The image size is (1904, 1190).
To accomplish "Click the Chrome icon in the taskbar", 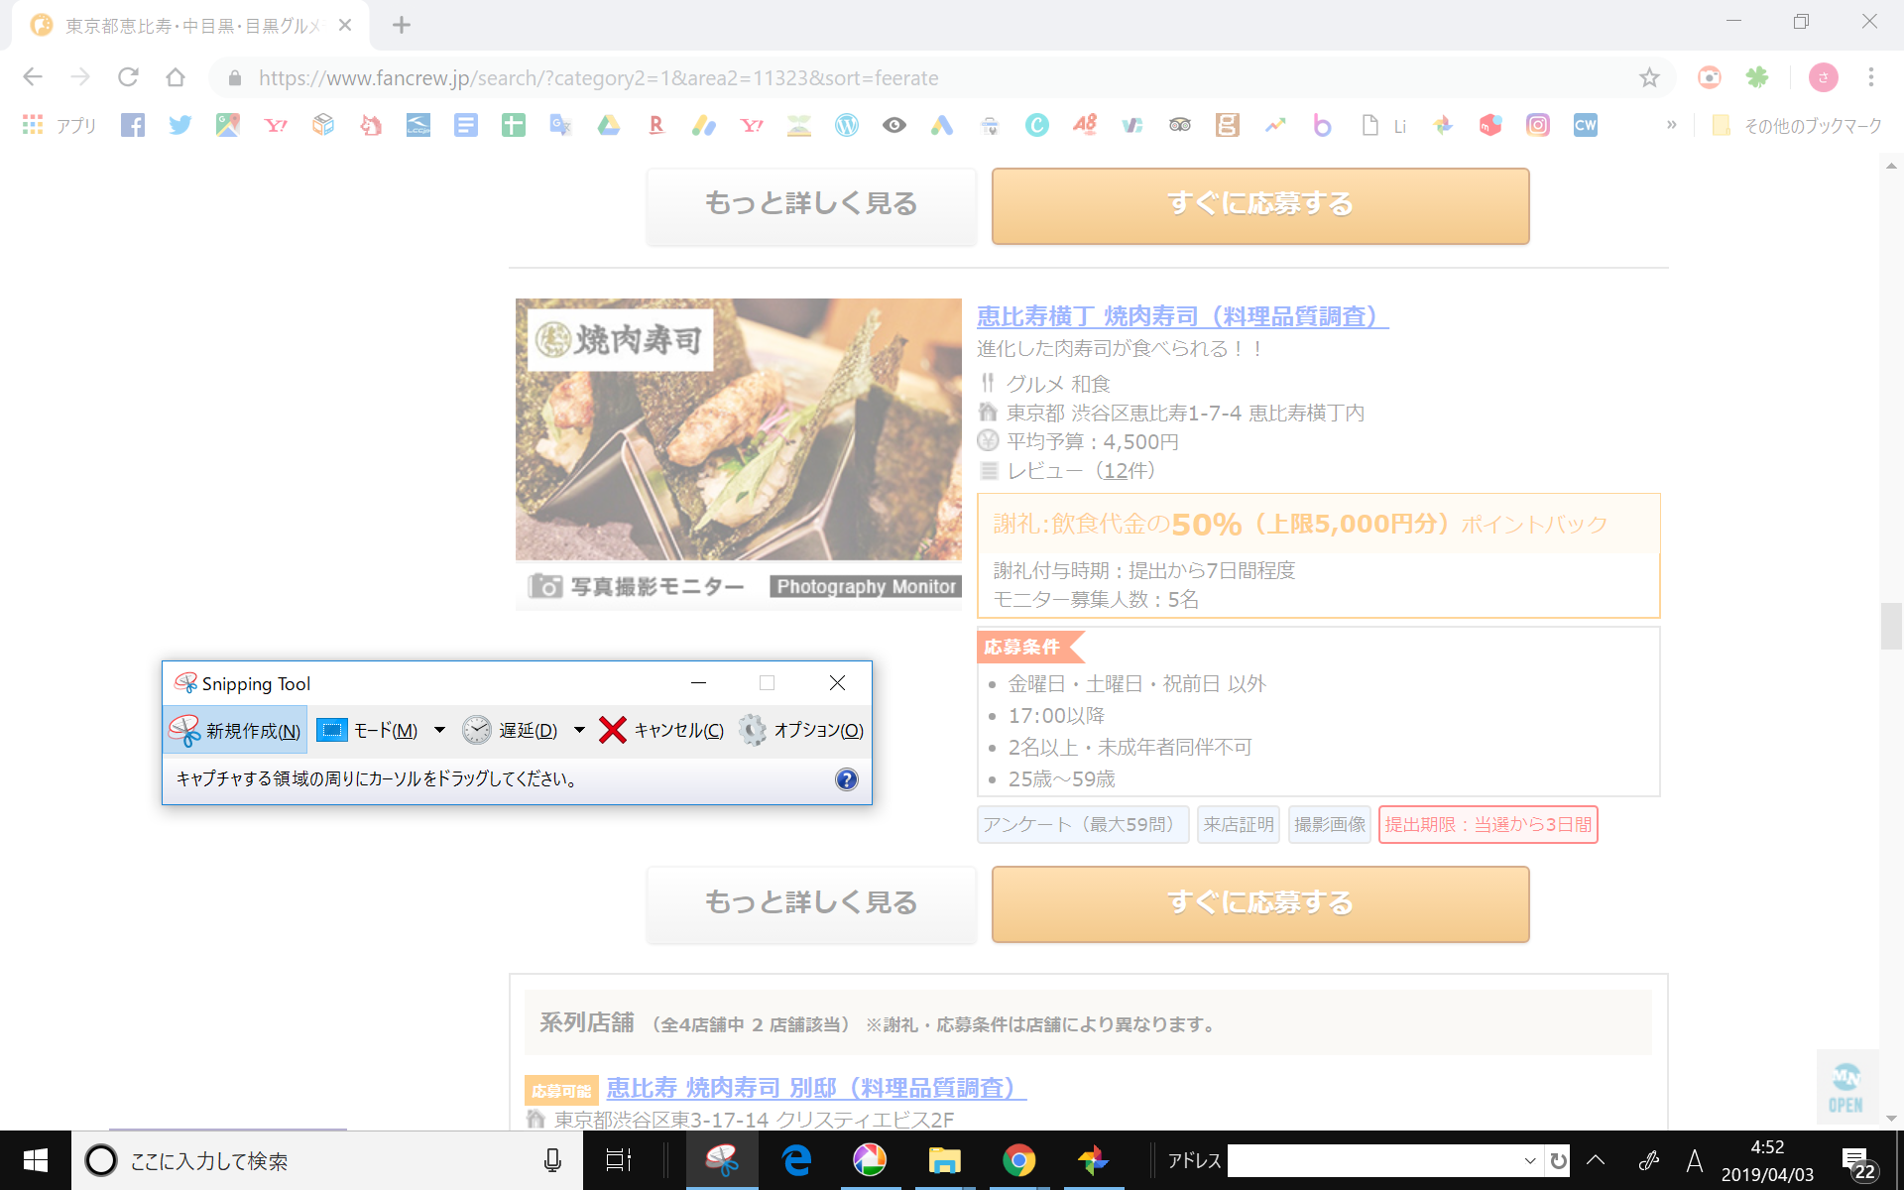I will point(1018,1160).
